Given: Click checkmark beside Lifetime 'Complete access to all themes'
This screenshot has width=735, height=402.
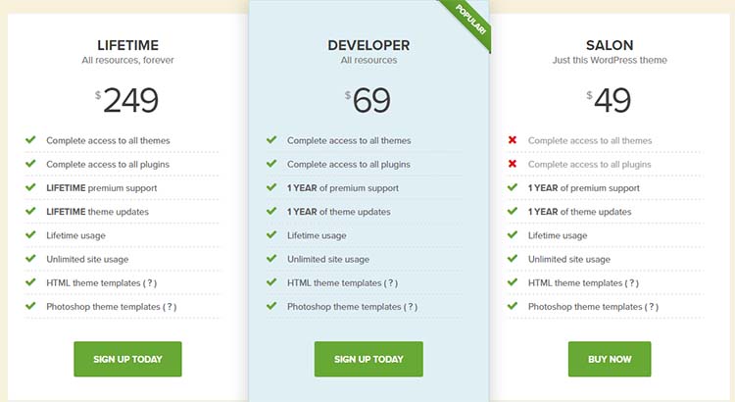Looking at the screenshot, I should click(x=30, y=140).
